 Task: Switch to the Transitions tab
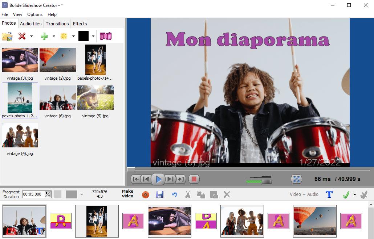(57, 24)
